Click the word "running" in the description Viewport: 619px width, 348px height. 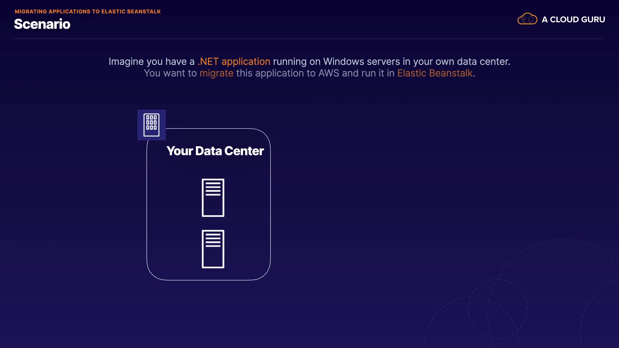(x=290, y=62)
